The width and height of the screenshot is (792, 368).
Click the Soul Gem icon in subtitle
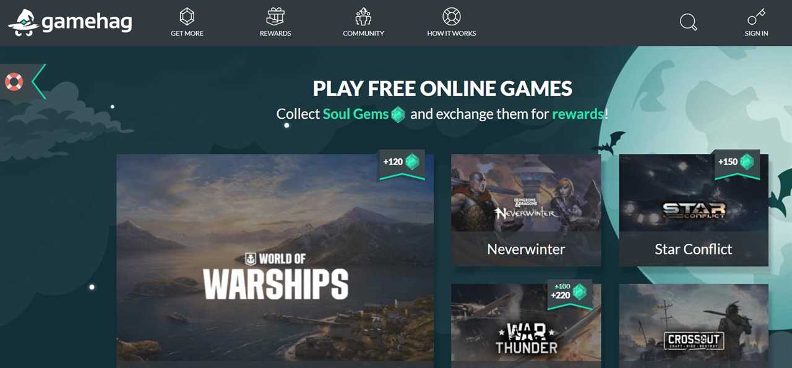pyautogui.click(x=398, y=114)
